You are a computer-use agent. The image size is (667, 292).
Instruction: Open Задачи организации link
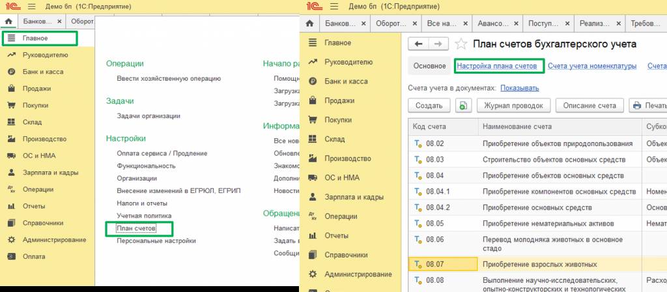[149, 116]
